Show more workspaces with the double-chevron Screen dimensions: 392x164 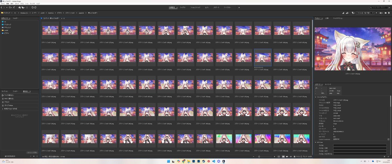[239, 8]
